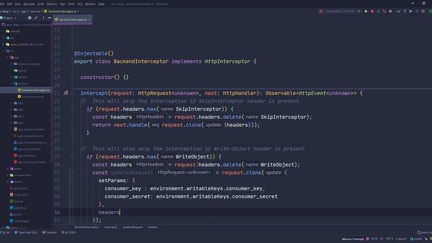
Task: Click the app crumb in top navigation bar
Action: point(24,11)
